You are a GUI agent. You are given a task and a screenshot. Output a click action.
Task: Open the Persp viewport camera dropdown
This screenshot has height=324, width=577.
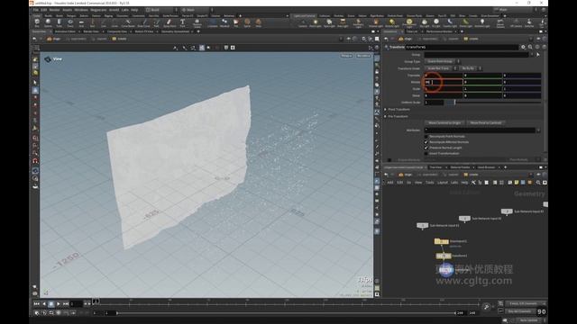tap(346, 56)
